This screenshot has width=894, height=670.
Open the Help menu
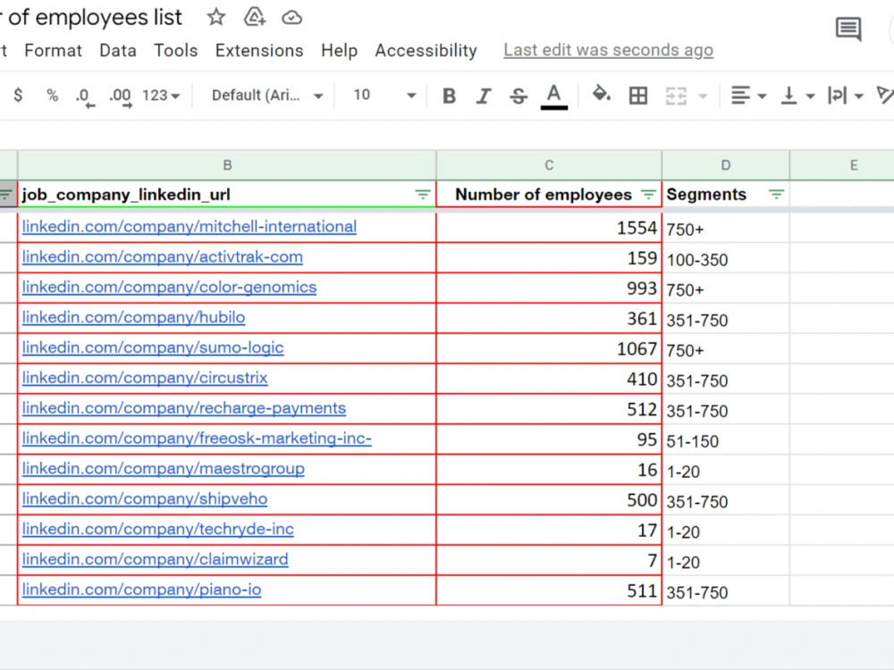[x=339, y=51]
